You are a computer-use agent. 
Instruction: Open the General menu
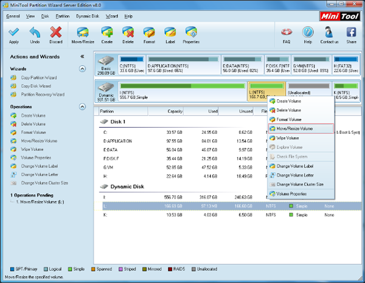click(13, 16)
